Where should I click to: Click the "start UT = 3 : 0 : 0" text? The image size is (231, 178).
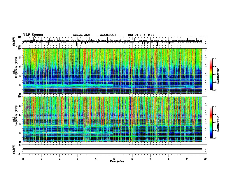(141, 35)
